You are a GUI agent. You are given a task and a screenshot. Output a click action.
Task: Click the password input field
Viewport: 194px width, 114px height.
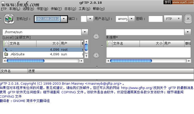[156, 19]
